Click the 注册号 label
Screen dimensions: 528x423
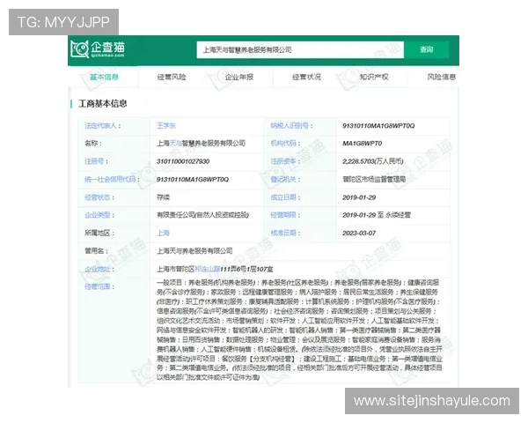click(96, 161)
